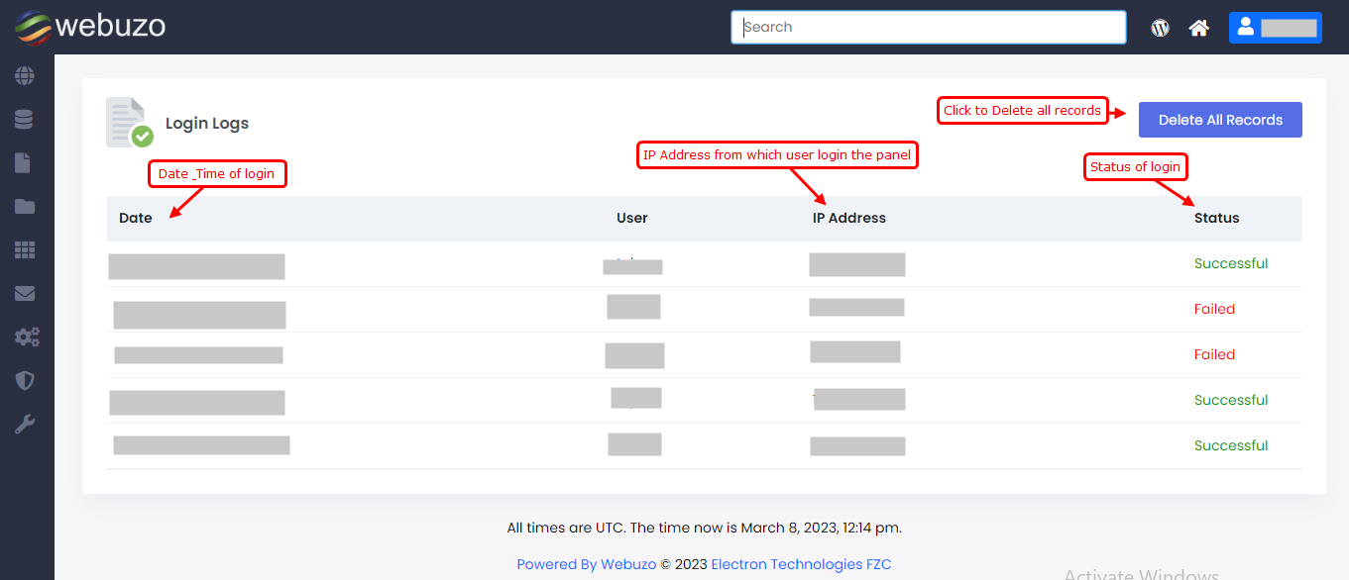This screenshot has width=1349, height=580.
Task: Click the WordPress icon in header
Action: coord(1160,28)
